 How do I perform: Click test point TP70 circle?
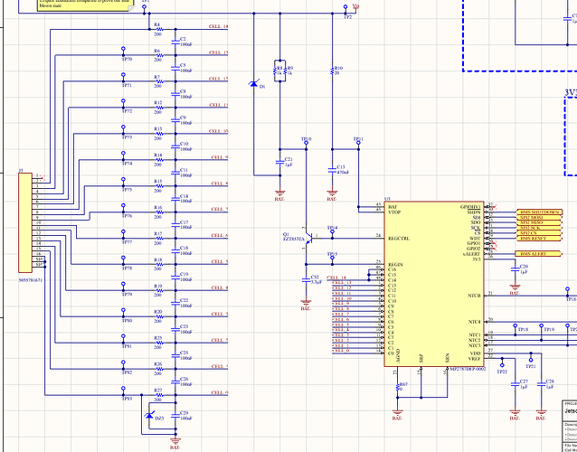[123, 49]
